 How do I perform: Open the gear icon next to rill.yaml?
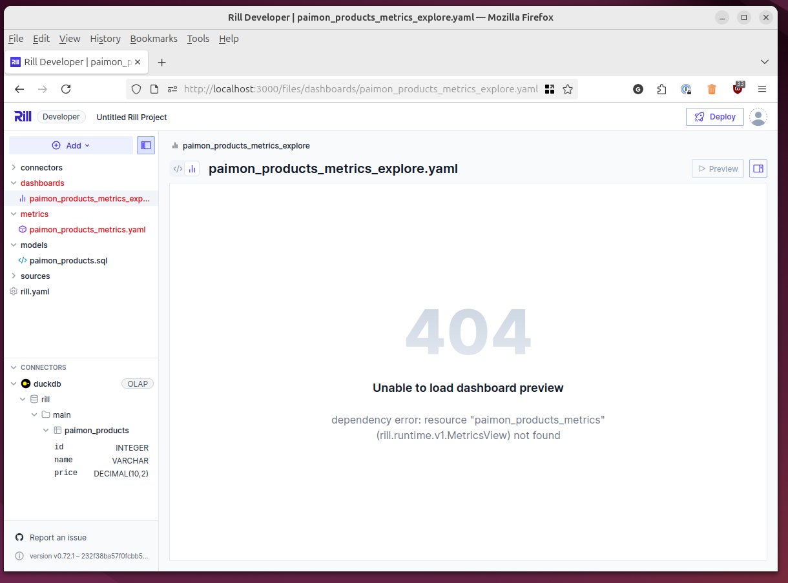13,291
